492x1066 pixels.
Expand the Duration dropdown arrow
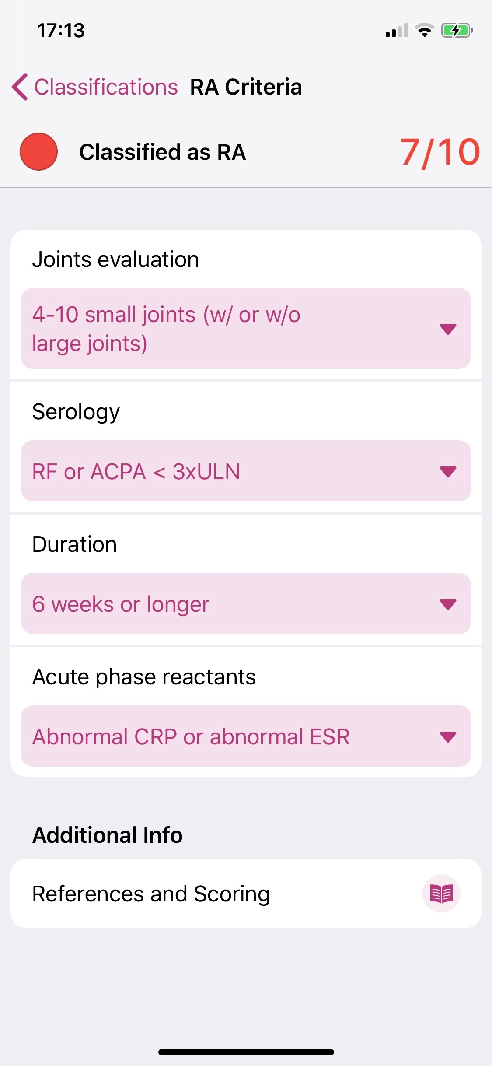(448, 604)
